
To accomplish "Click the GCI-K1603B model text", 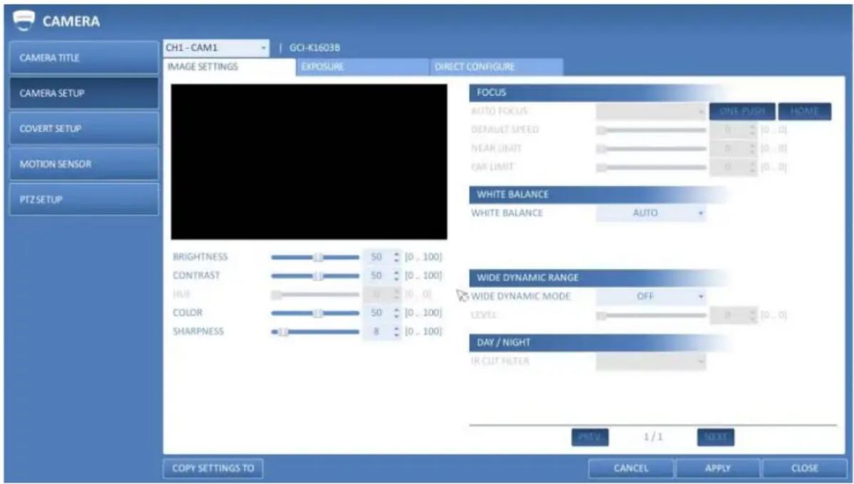I will tap(315, 48).
